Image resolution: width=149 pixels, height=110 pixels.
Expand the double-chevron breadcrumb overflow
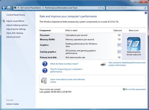pyautogui.click(x=18, y=8)
